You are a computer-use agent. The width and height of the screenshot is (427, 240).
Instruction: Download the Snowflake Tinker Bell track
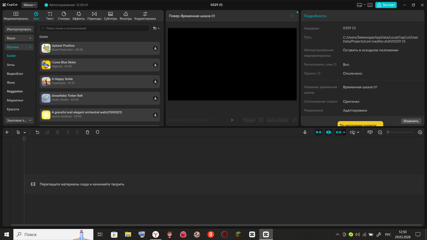point(155,98)
